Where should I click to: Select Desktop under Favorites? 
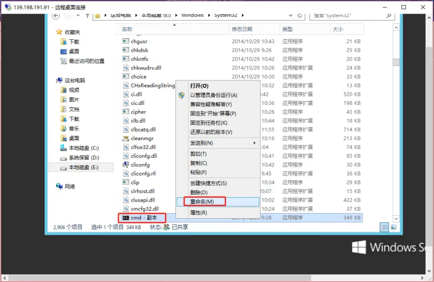(70, 51)
